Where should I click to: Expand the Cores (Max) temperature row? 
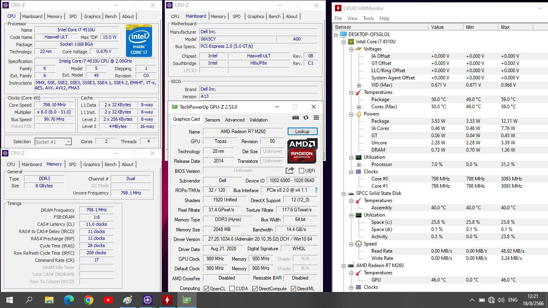coord(359,107)
